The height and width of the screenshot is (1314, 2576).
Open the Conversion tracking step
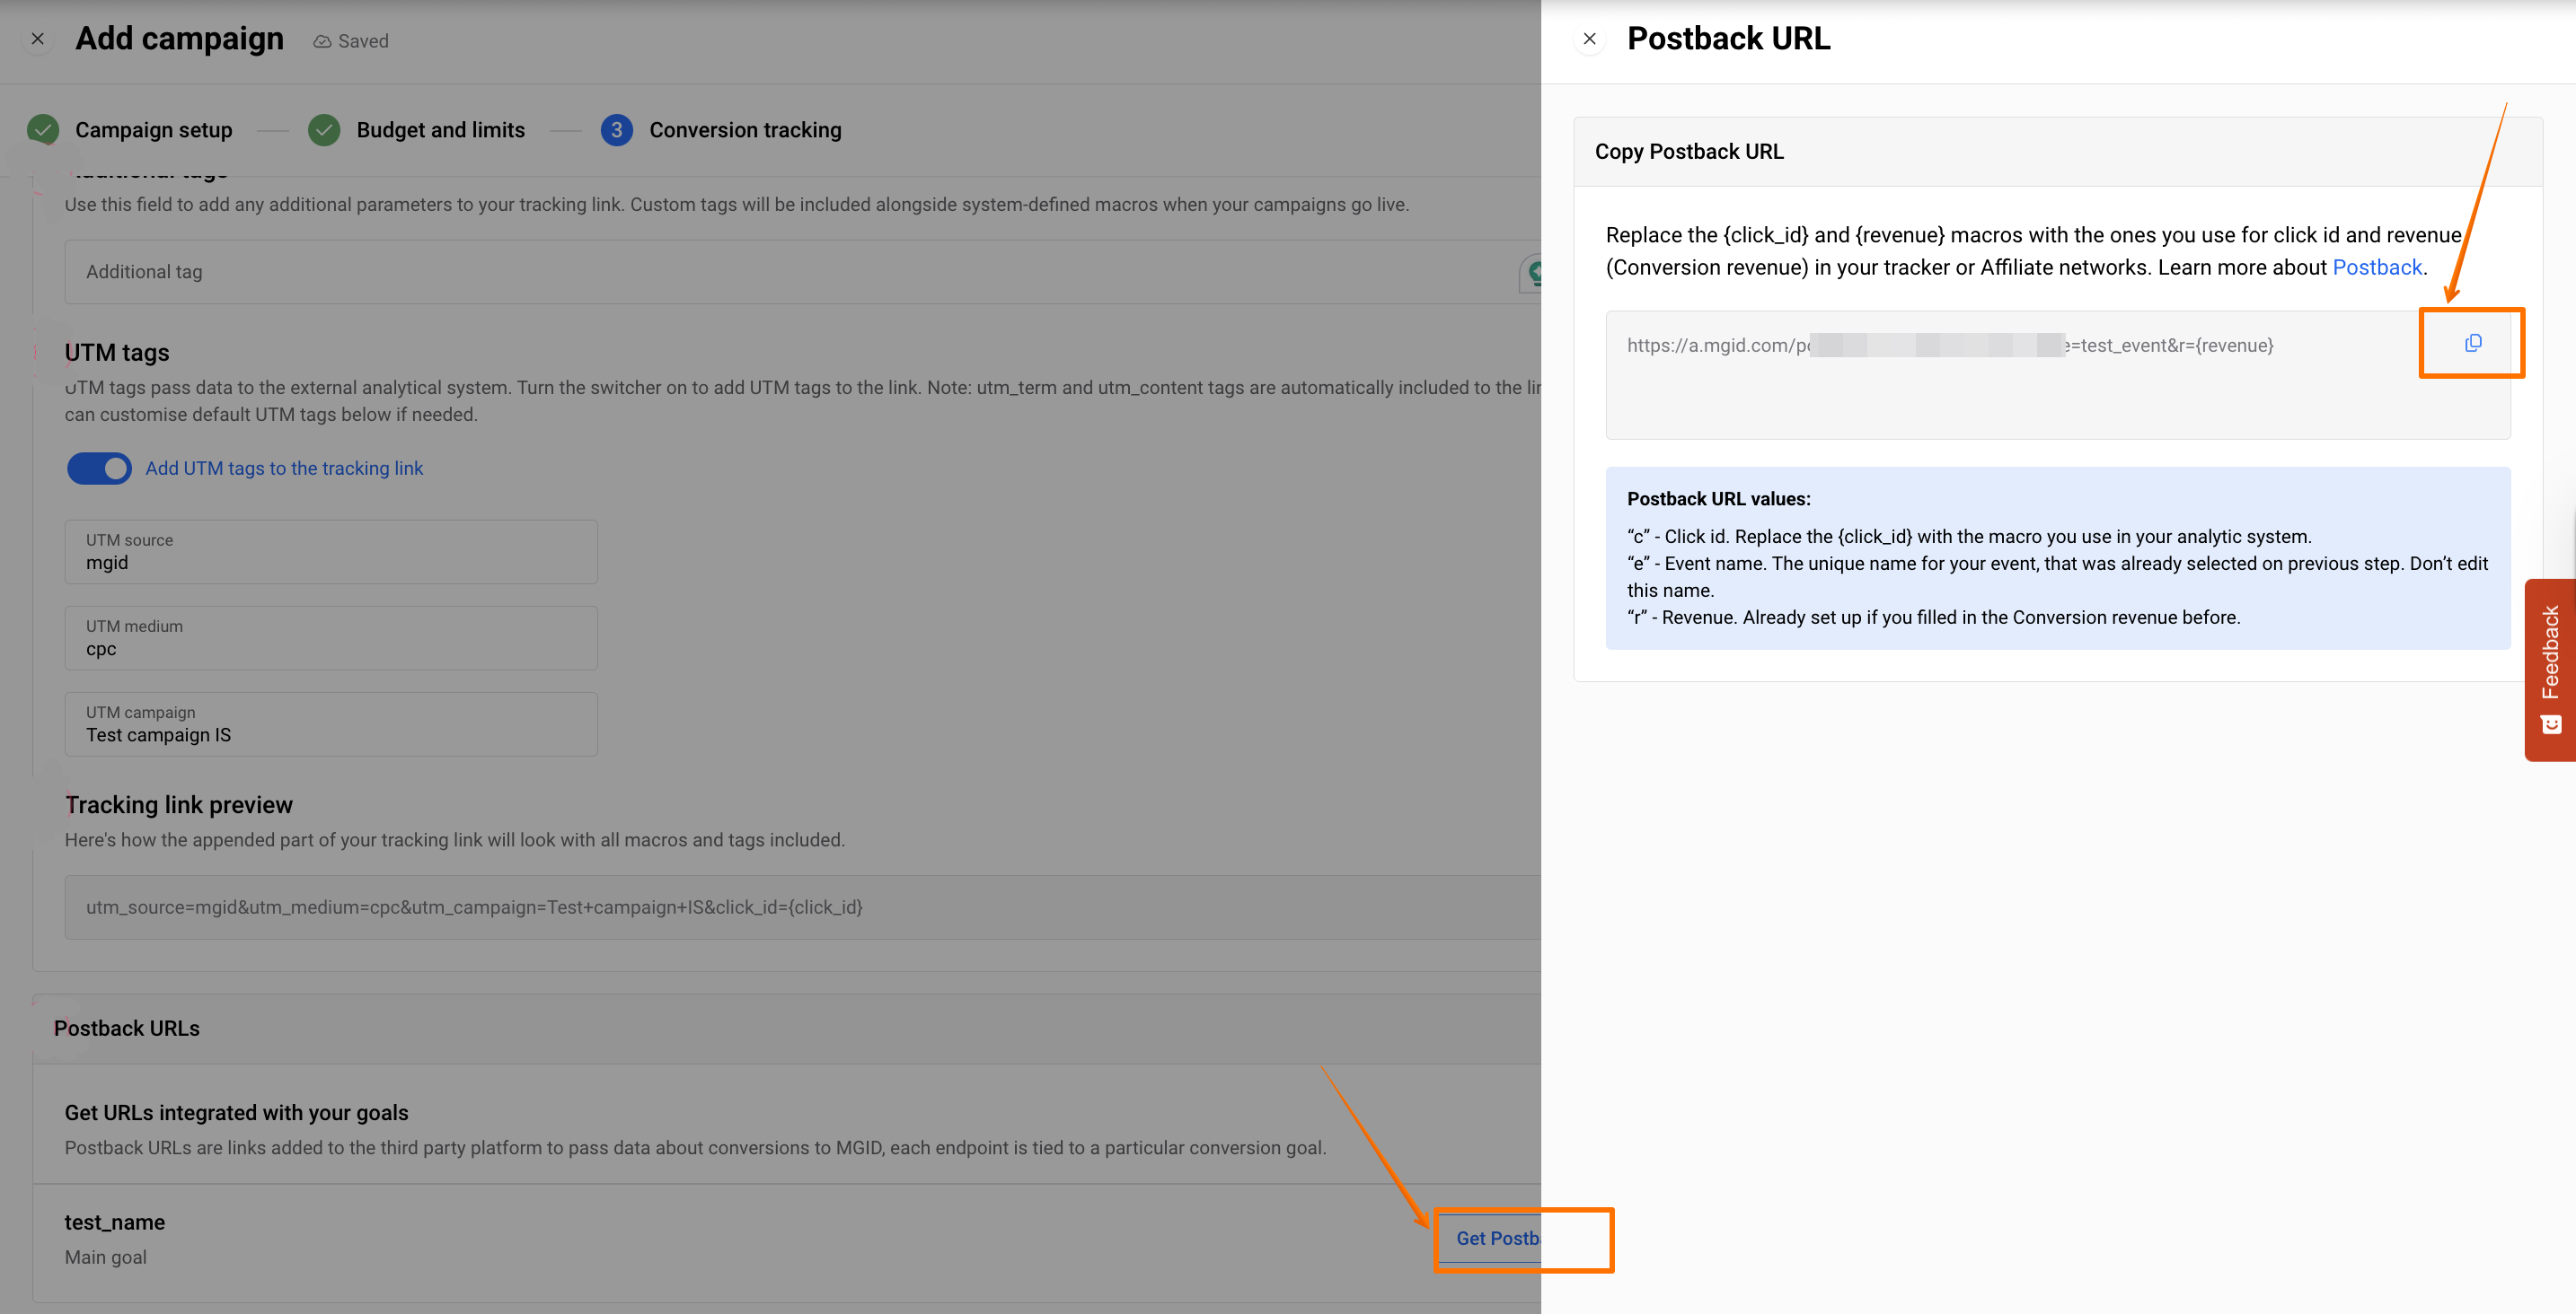tap(745, 130)
